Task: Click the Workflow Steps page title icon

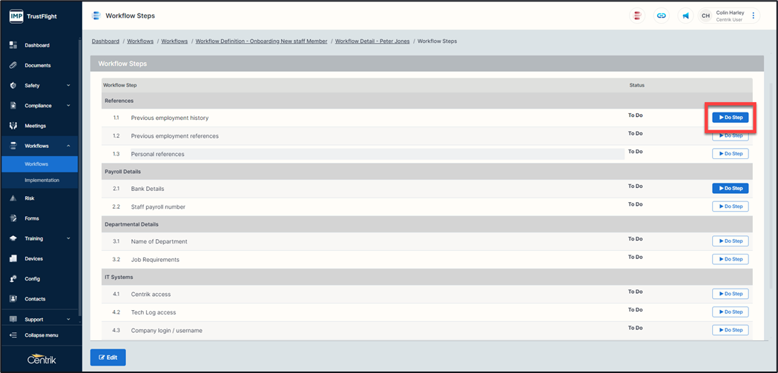Action: (96, 16)
